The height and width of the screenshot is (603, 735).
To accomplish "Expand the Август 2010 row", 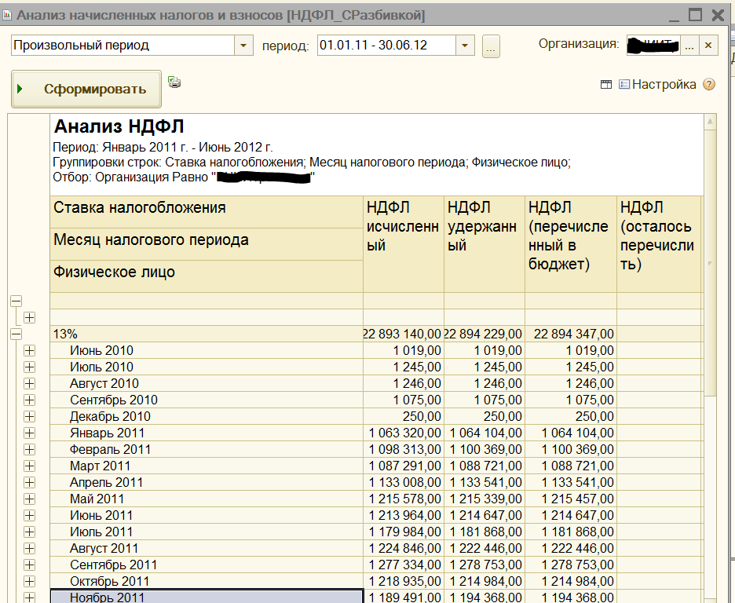I will (x=29, y=383).
